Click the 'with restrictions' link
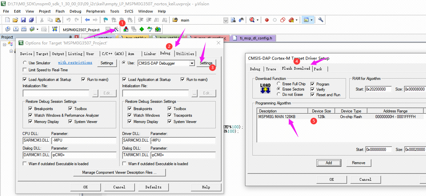This screenshot has width=426, height=196. (x=75, y=63)
